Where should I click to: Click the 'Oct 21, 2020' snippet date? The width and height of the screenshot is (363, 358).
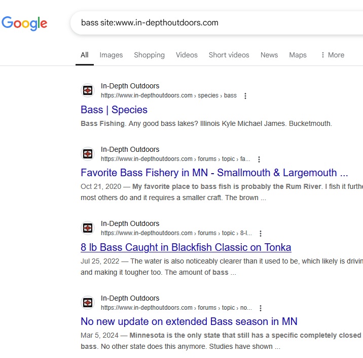(101, 187)
